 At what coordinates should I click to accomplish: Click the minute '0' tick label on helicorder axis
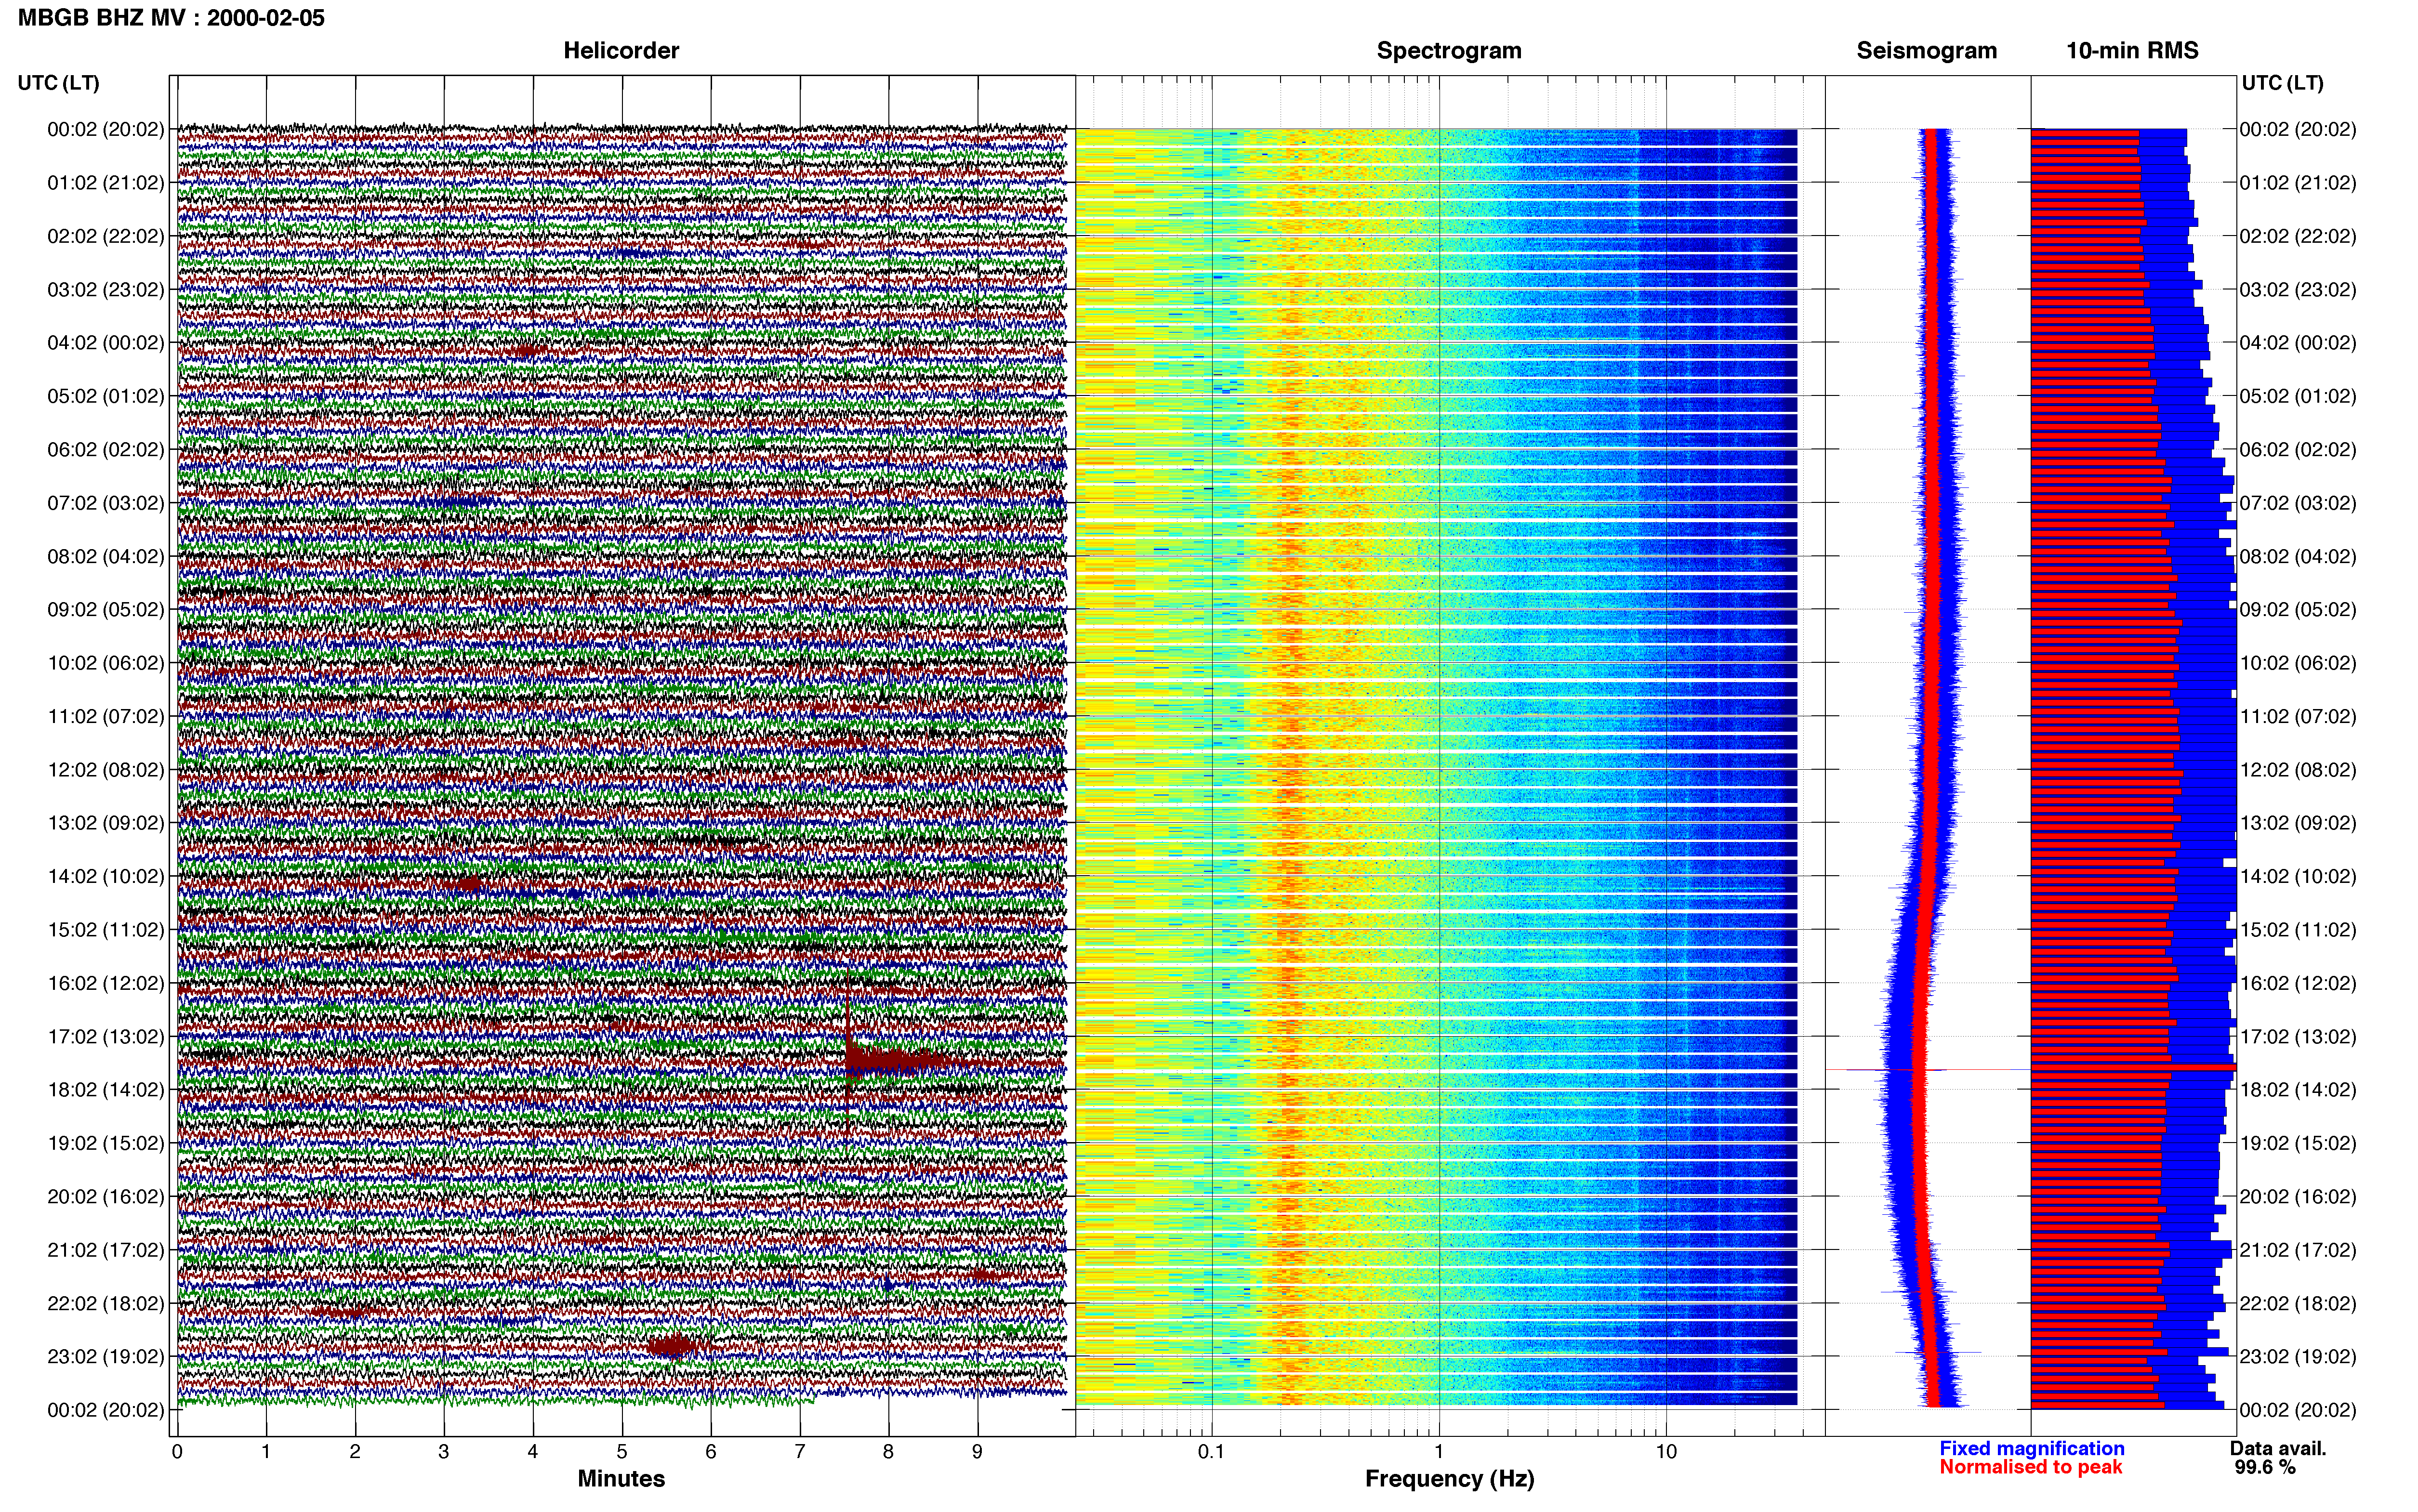pyautogui.click(x=177, y=1452)
